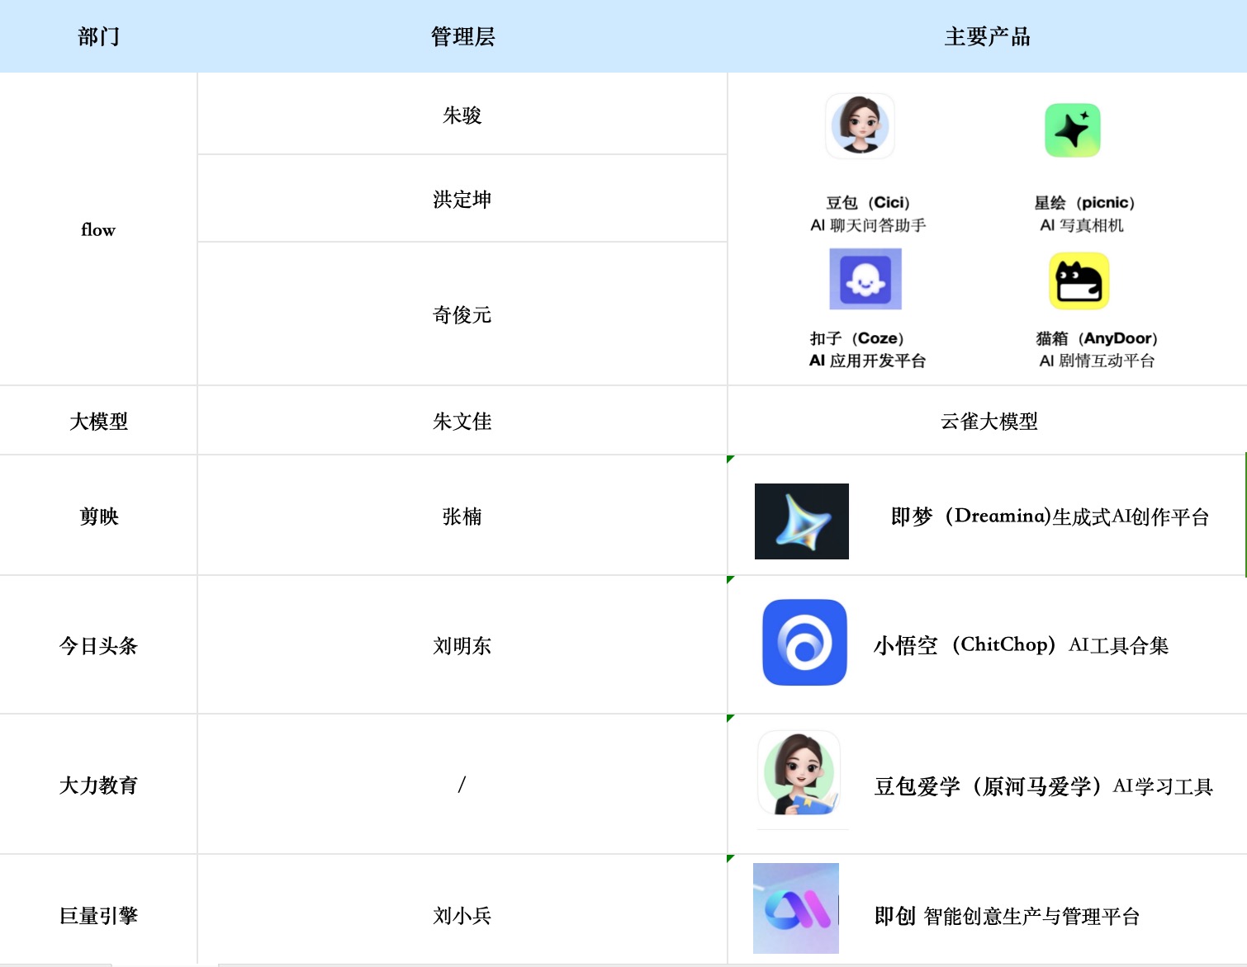Select the 今日头条 department cell
The width and height of the screenshot is (1247, 967).
[98, 645]
